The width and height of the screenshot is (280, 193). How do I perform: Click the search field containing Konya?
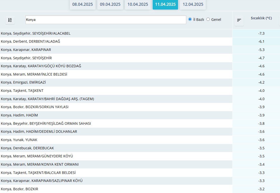tap(105, 20)
